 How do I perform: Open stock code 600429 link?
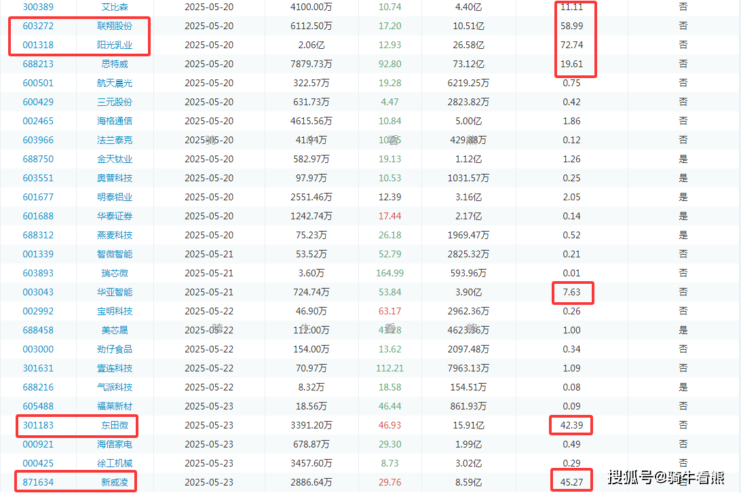[x=38, y=102]
